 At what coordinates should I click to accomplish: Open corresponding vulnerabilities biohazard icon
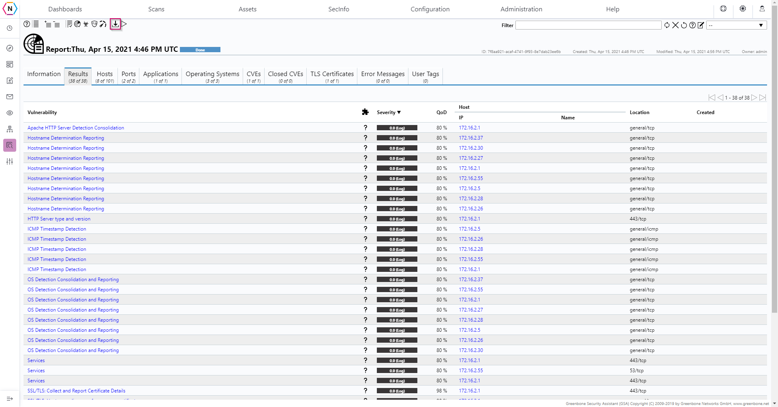pyautogui.click(x=86, y=24)
